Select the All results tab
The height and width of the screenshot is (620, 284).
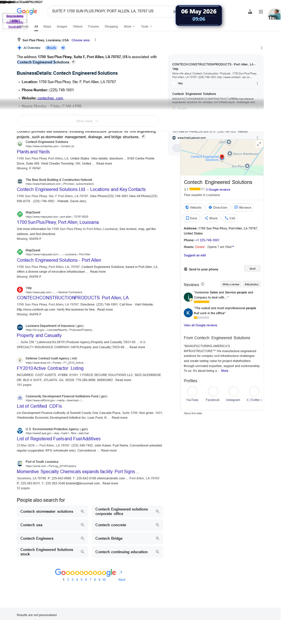(36, 26)
